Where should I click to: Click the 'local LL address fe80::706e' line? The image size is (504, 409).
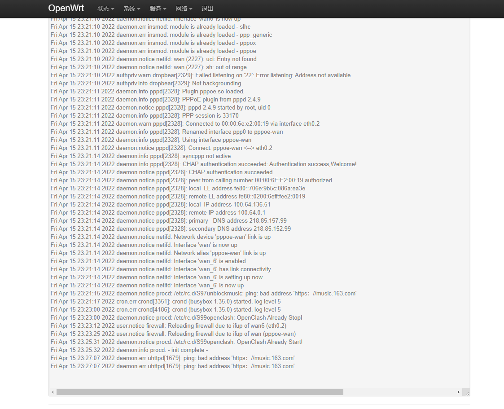click(x=178, y=188)
